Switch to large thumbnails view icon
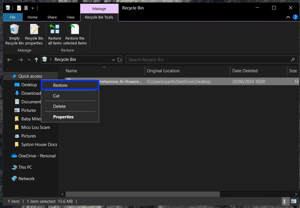 (x=294, y=201)
